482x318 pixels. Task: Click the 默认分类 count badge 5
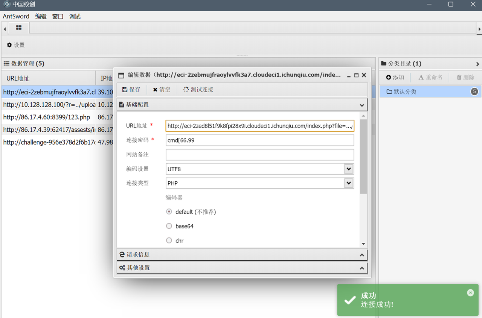tap(474, 91)
